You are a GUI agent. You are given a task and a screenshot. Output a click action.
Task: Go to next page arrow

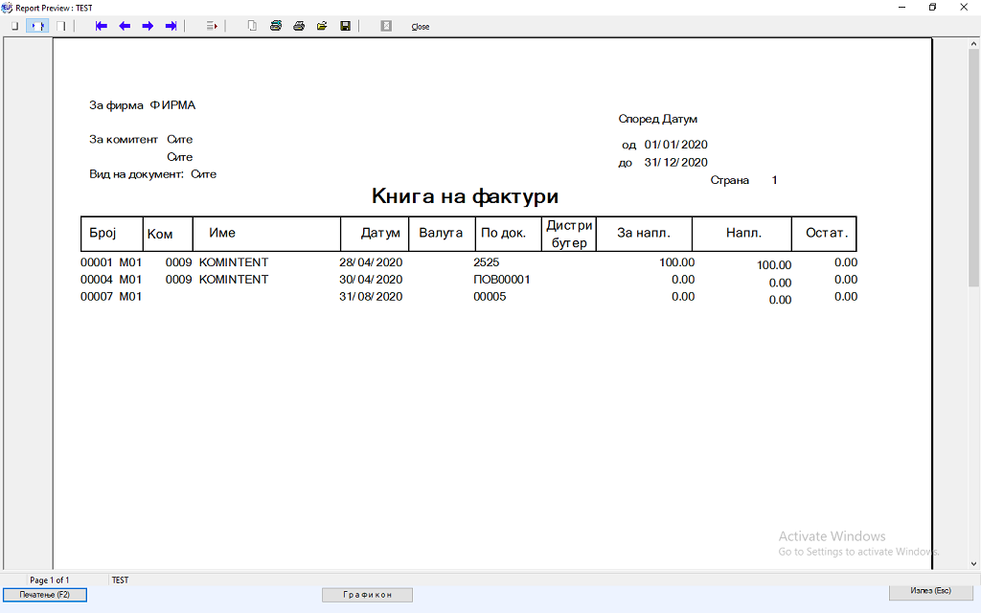[148, 26]
